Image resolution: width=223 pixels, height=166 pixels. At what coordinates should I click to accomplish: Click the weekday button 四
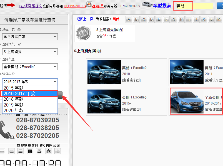pos(30,151)
